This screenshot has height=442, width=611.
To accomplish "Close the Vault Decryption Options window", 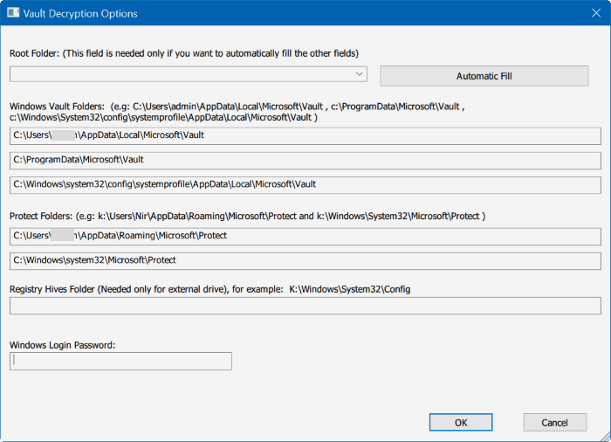I will [596, 13].
